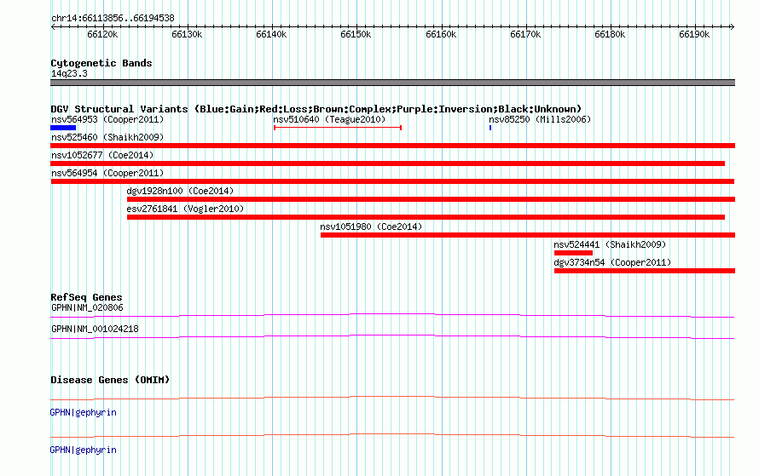Open dgv3734n54 (Cooper2011) variant label
The height and width of the screenshot is (476, 759).
612,262
